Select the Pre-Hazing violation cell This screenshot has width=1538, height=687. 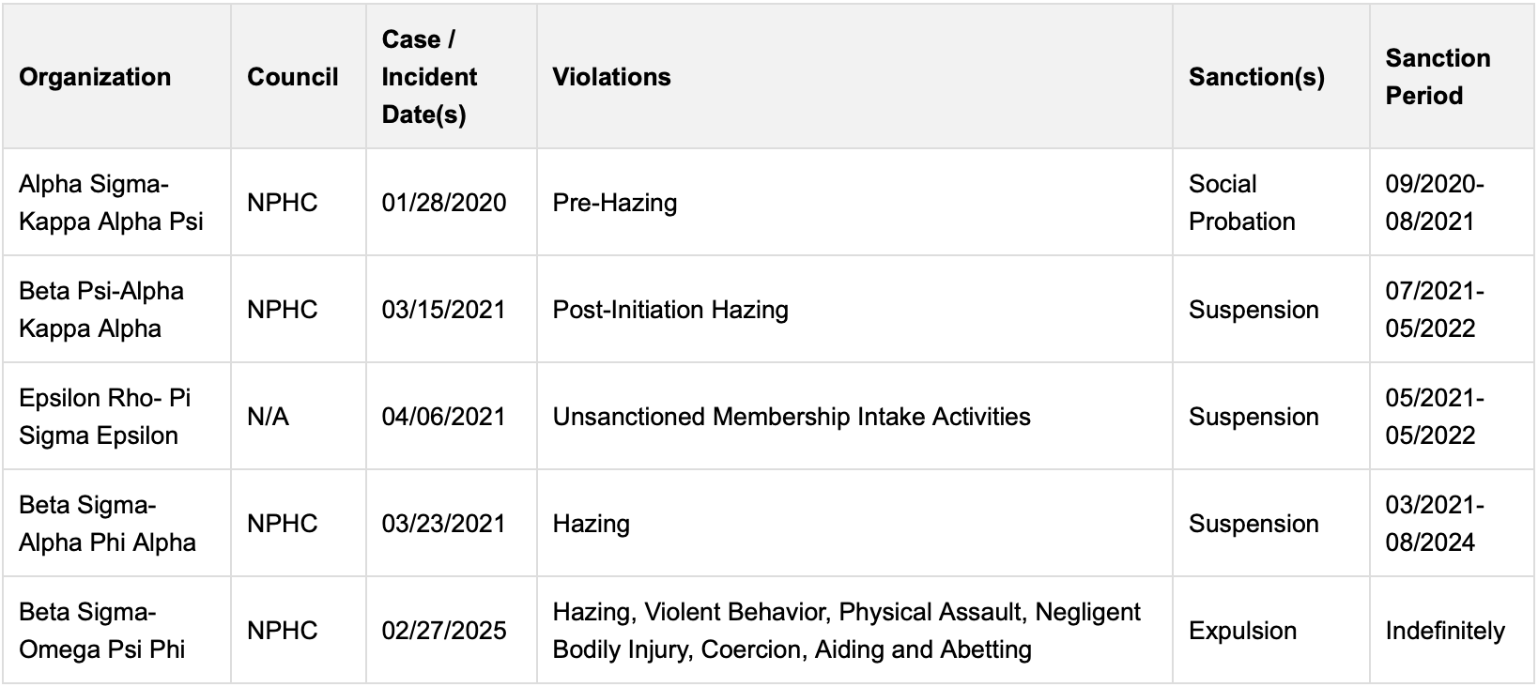pyautogui.click(x=614, y=203)
